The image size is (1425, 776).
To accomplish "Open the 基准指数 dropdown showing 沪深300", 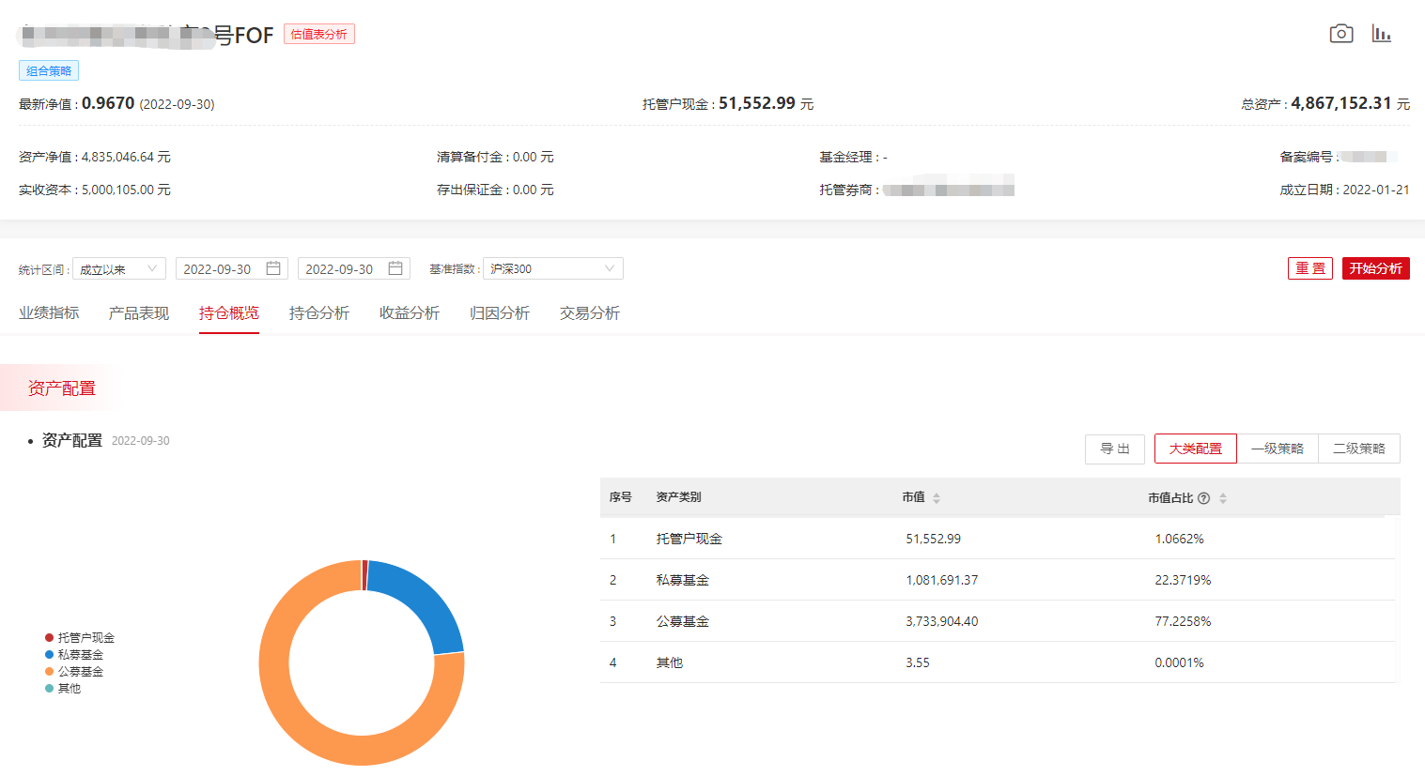I will (x=552, y=267).
